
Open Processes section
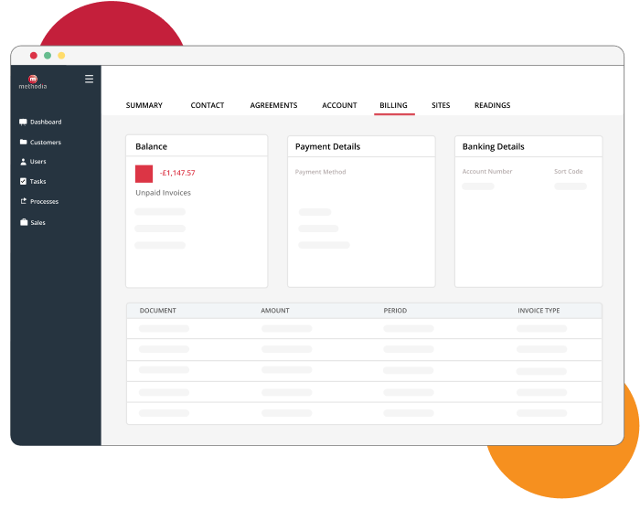point(44,202)
